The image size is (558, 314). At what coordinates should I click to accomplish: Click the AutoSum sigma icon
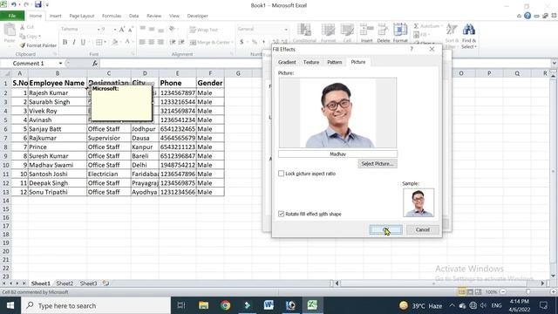[x=416, y=26]
